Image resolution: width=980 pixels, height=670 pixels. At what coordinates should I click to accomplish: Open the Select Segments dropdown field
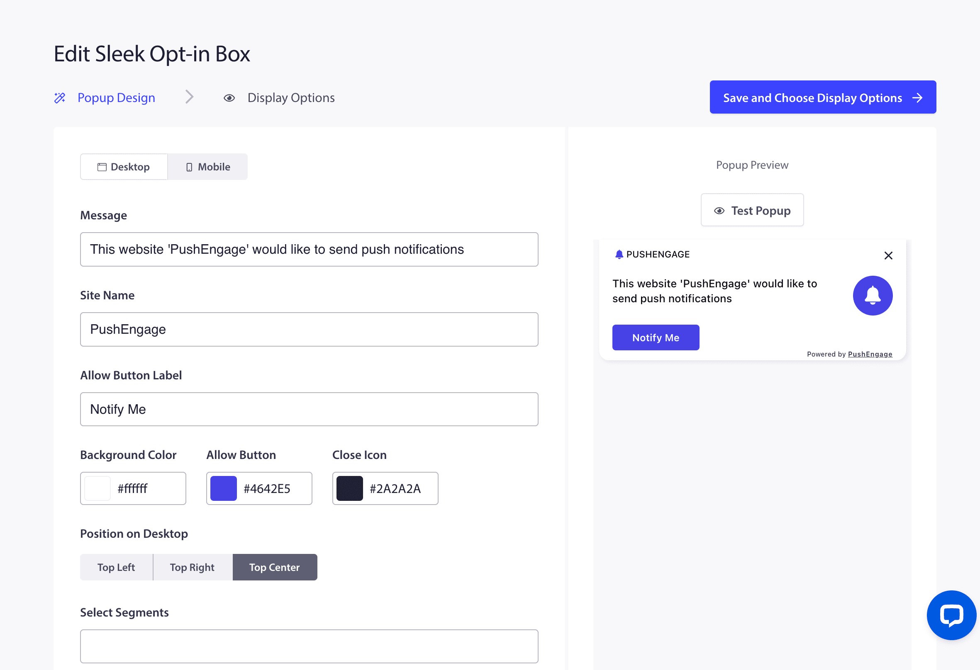pyautogui.click(x=309, y=646)
